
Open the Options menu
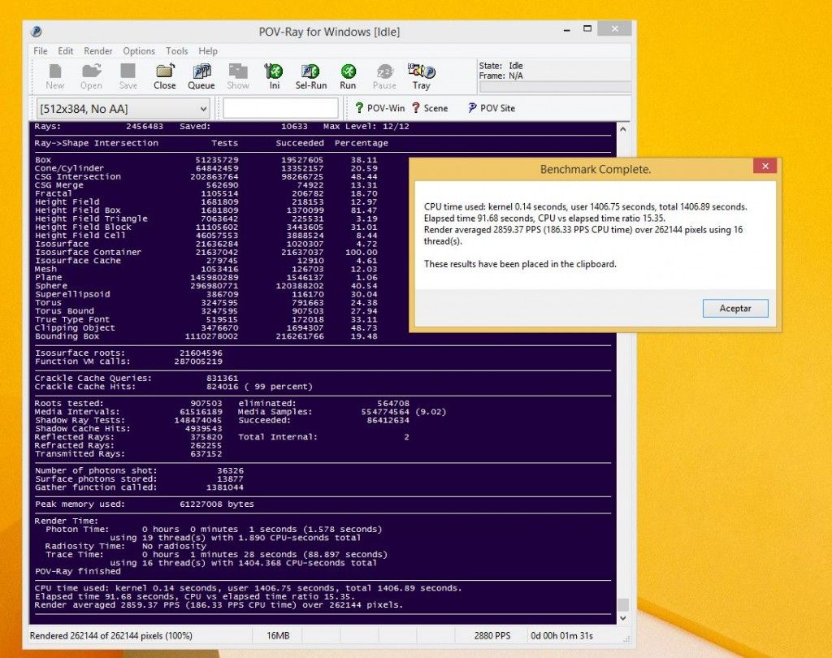tap(139, 51)
